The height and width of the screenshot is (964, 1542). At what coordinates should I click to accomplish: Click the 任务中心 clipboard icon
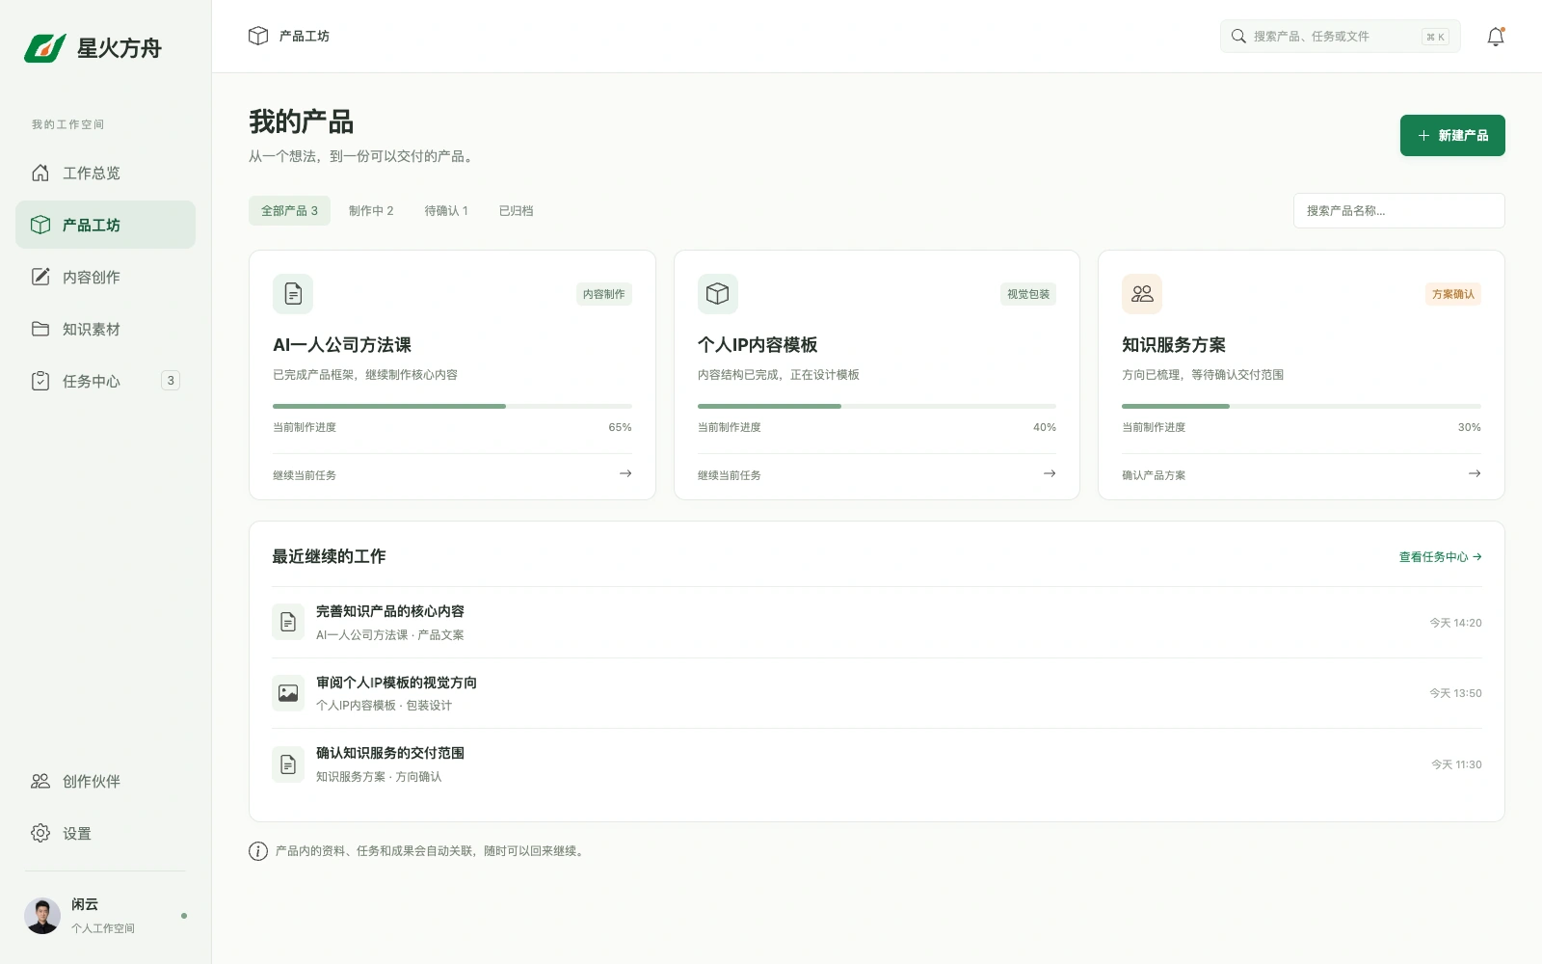40,381
